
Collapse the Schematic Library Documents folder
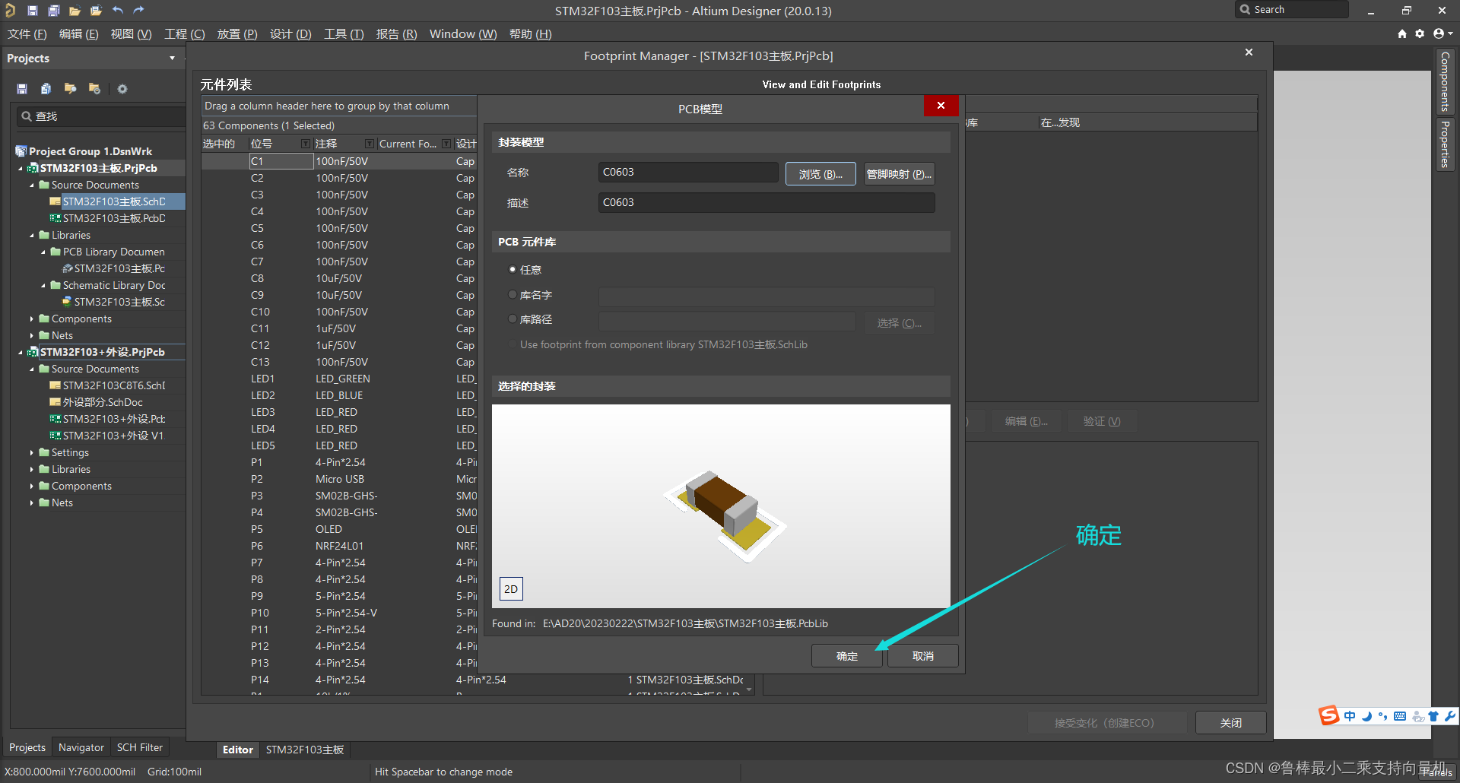(x=43, y=286)
